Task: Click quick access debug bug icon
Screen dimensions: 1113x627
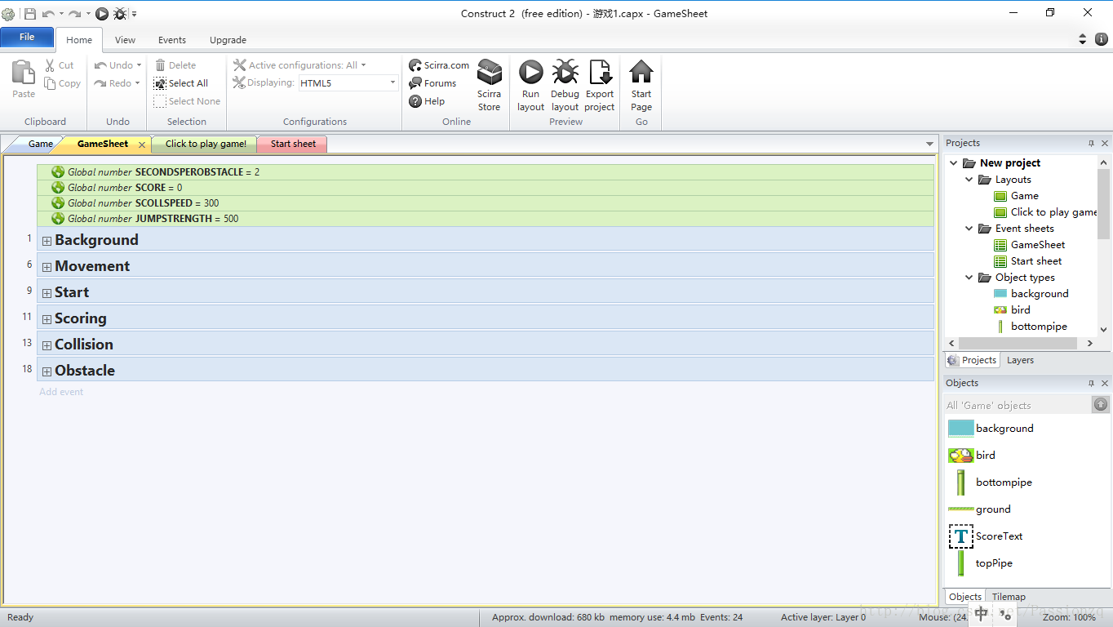Action: (x=120, y=13)
